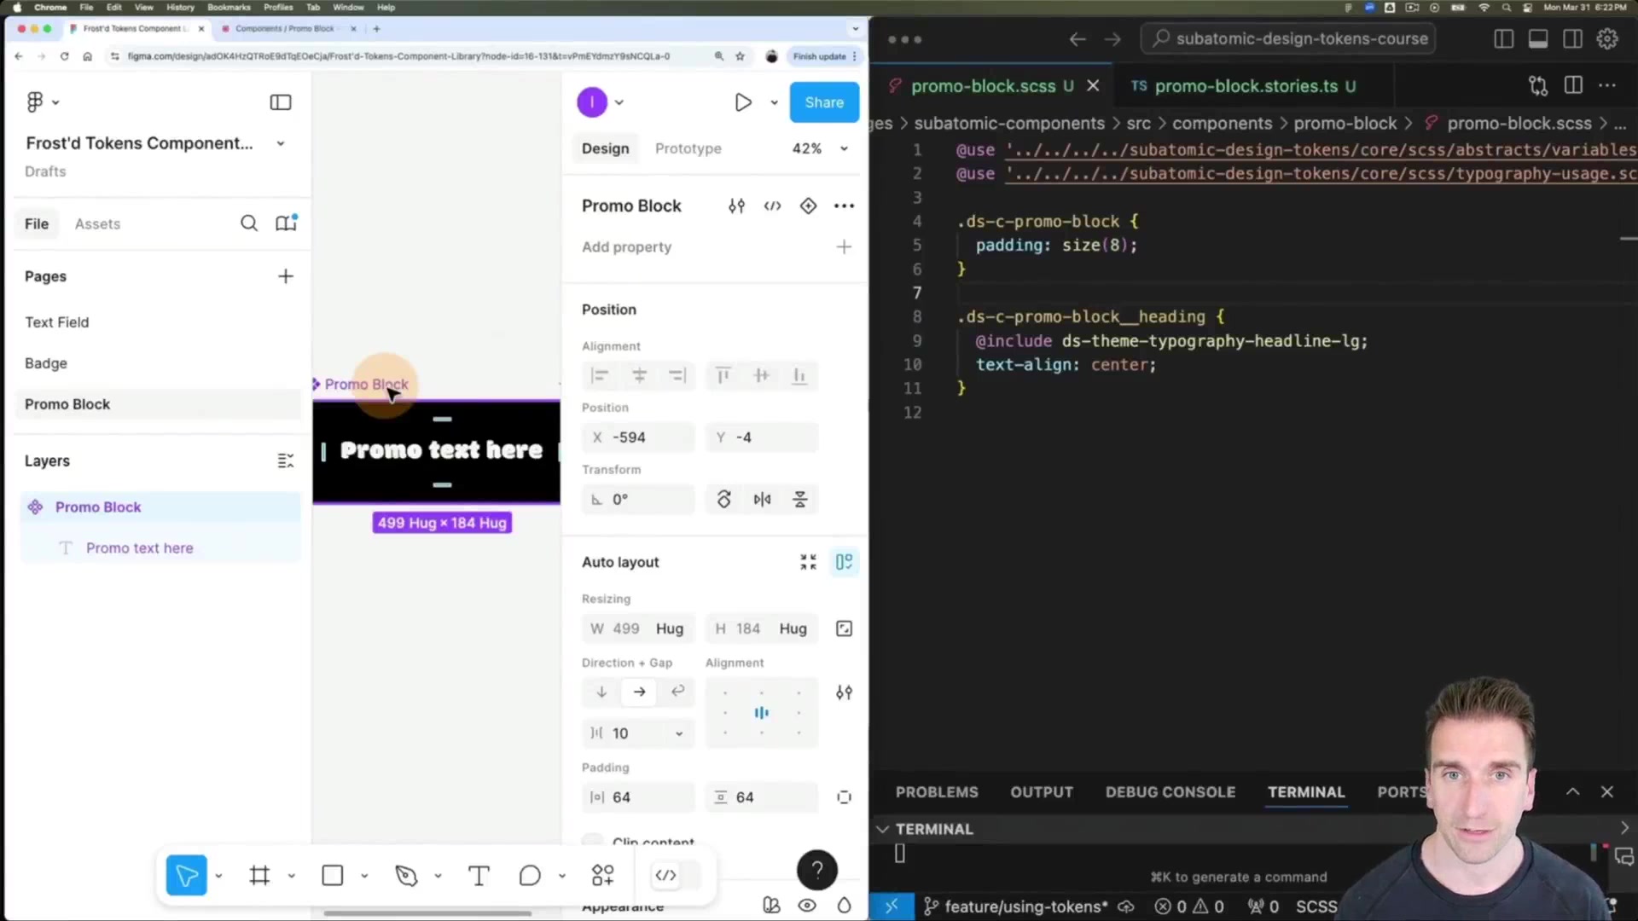Click the feature/using-tokens branch in status bar
Screen dimensions: 1638x921
1018,907
